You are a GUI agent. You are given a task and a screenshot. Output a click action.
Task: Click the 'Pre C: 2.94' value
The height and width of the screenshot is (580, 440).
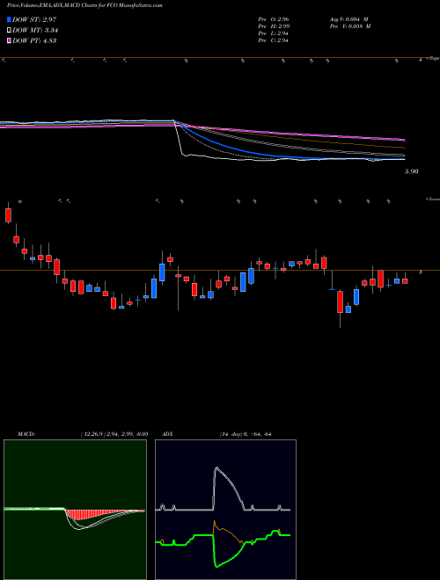[274, 40]
